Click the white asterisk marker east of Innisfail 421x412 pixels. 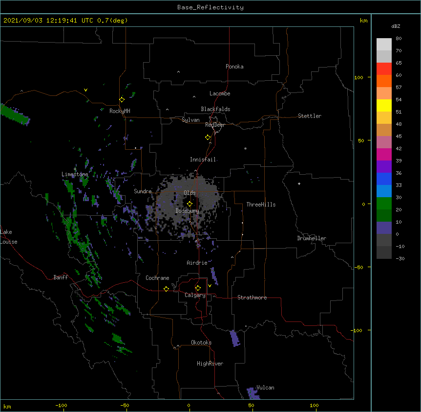(x=245, y=148)
